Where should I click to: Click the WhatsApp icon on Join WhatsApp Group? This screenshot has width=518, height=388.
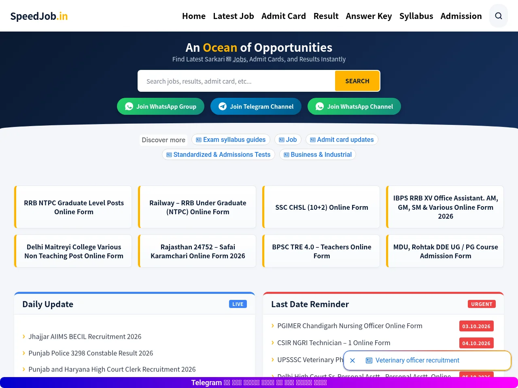click(x=129, y=106)
